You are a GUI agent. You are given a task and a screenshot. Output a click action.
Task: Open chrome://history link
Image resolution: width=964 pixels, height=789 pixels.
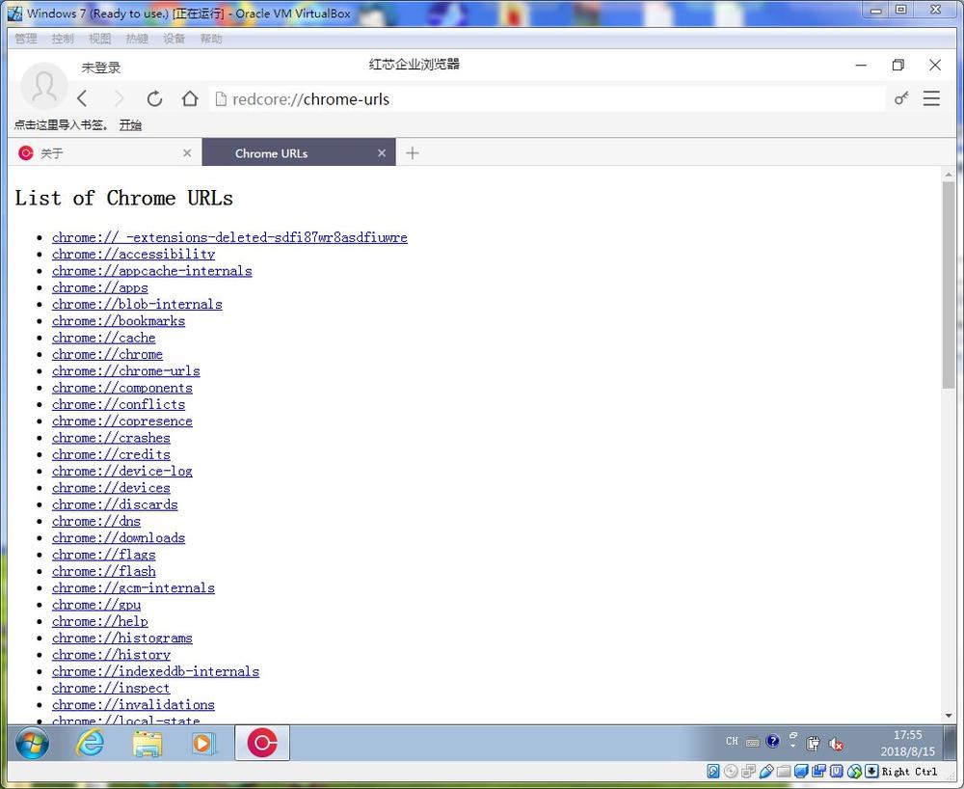(111, 654)
